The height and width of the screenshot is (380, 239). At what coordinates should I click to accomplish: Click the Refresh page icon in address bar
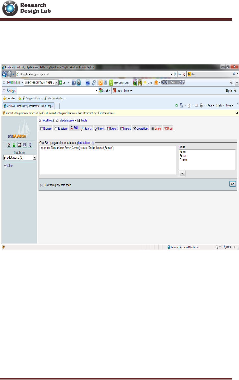pyautogui.click(x=179, y=74)
